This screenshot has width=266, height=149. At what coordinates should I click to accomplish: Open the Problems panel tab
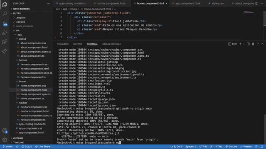point(63,44)
